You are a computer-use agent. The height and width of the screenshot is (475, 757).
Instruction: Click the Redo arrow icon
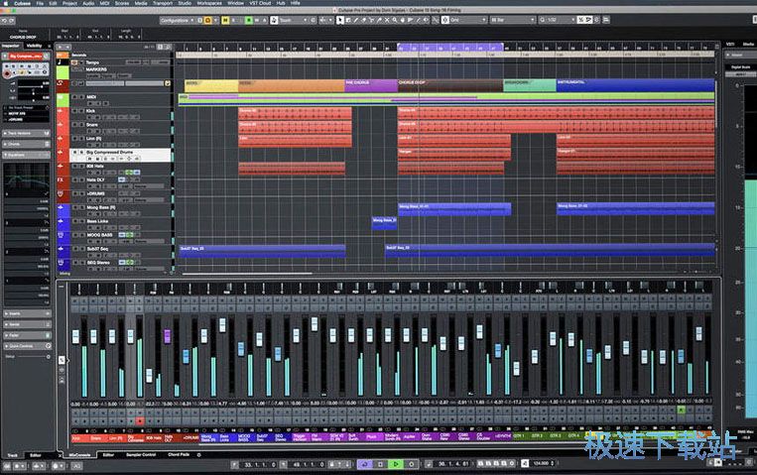tap(12, 20)
